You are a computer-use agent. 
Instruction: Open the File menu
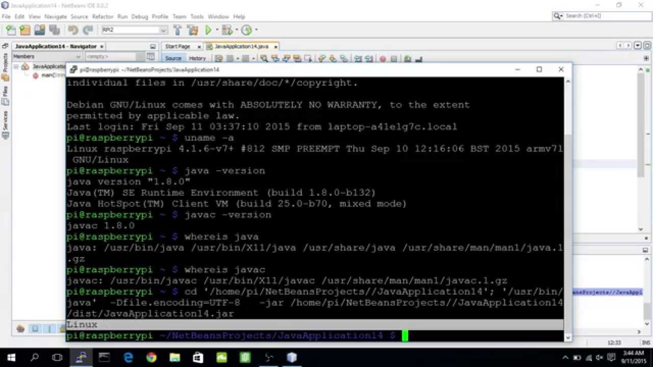pyautogui.click(x=6, y=17)
